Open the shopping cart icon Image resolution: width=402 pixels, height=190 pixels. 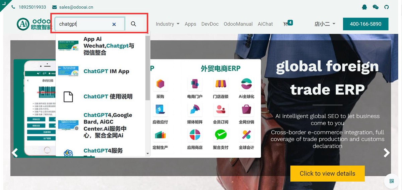pyautogui.click(x=285, y=24)
